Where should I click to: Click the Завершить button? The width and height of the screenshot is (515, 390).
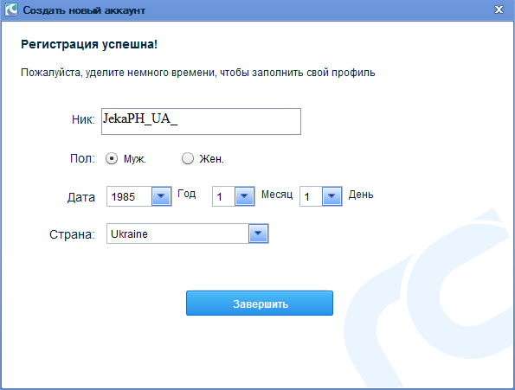[x=260, y=303]
